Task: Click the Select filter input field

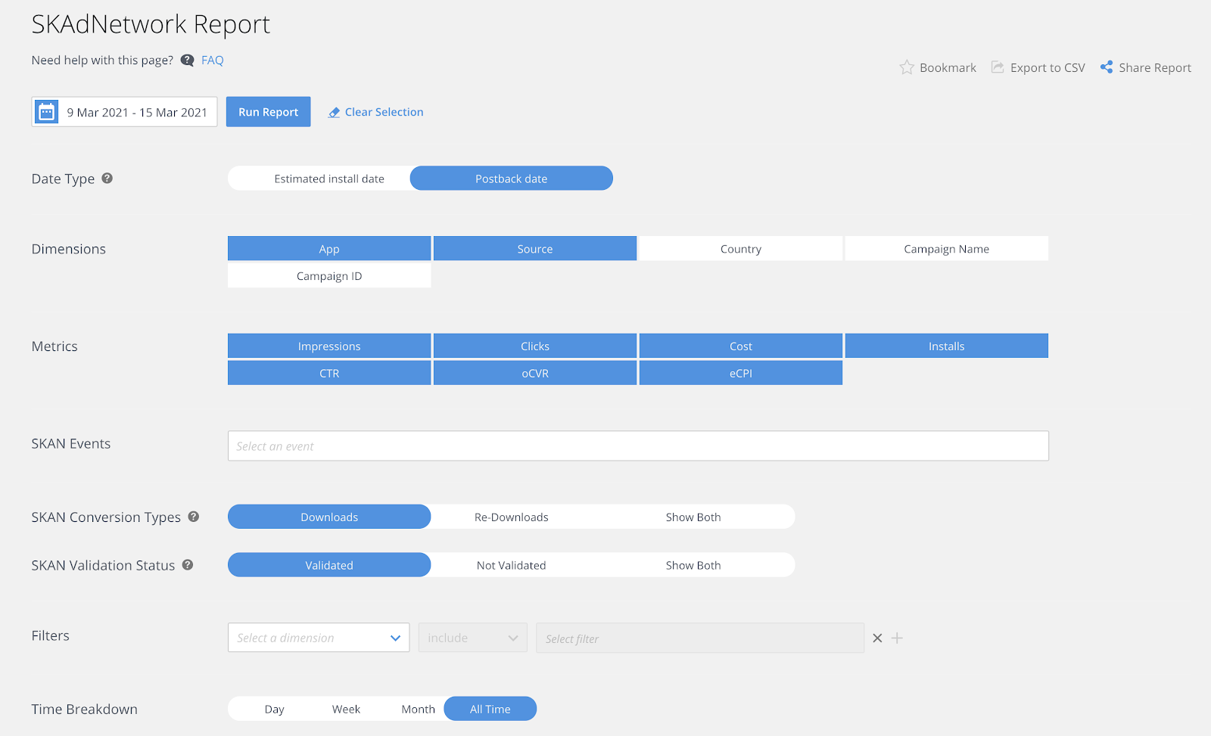Action: pos(700,638)
